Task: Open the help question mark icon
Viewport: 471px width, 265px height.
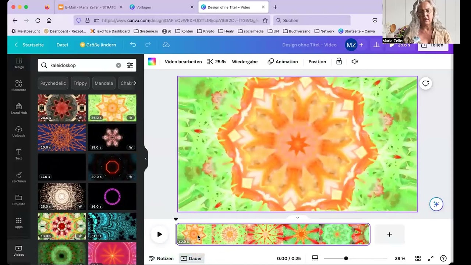Action: (x=443, y=258)
